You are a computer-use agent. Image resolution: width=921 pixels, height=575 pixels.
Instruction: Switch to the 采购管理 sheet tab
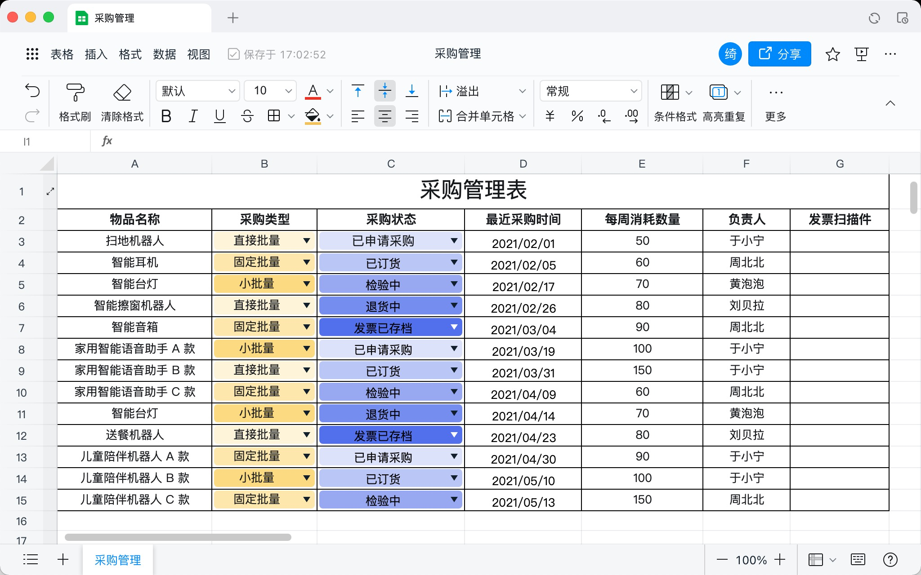pos(117,560)
